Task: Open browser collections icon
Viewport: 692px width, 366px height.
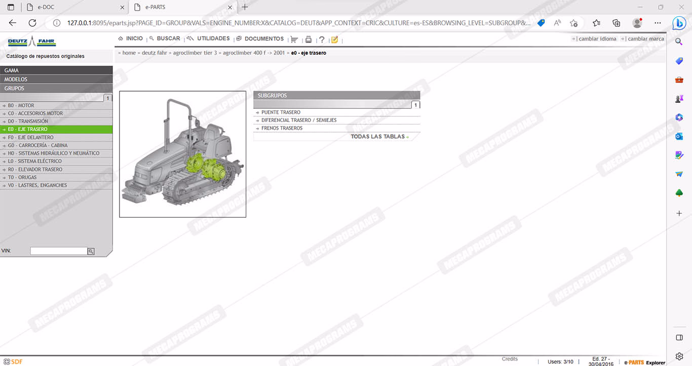Action: [x=617, y=23]
